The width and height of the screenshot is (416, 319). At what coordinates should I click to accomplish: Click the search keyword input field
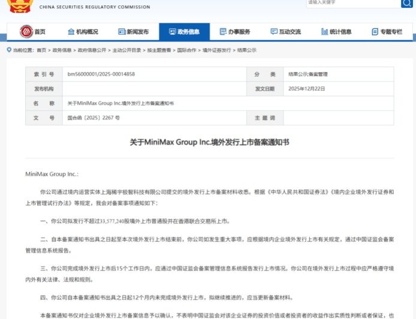click(x=354, y=3)
